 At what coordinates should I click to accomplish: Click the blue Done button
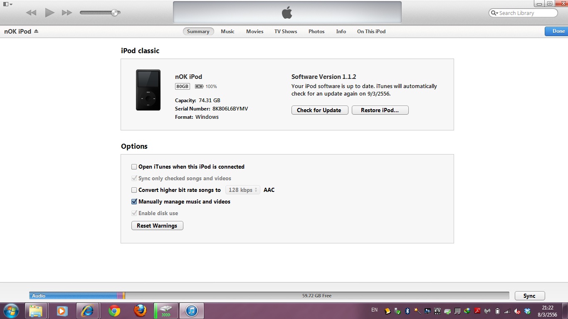click(556, 31)
